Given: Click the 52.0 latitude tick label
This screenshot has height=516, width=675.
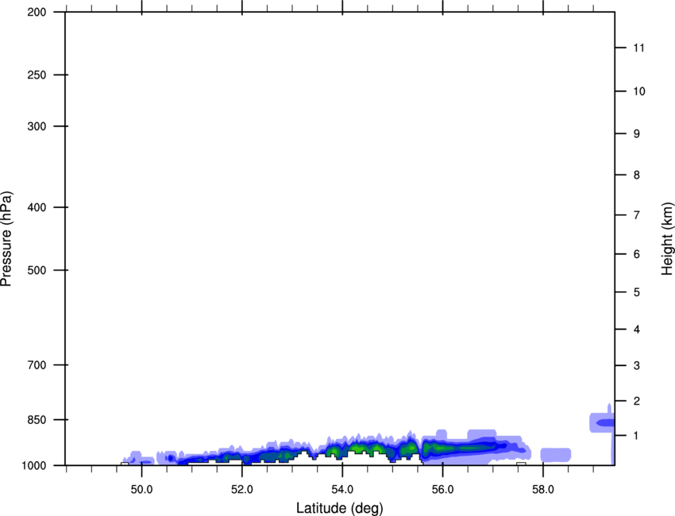Looking at the screenshot, I should [242, 490].
